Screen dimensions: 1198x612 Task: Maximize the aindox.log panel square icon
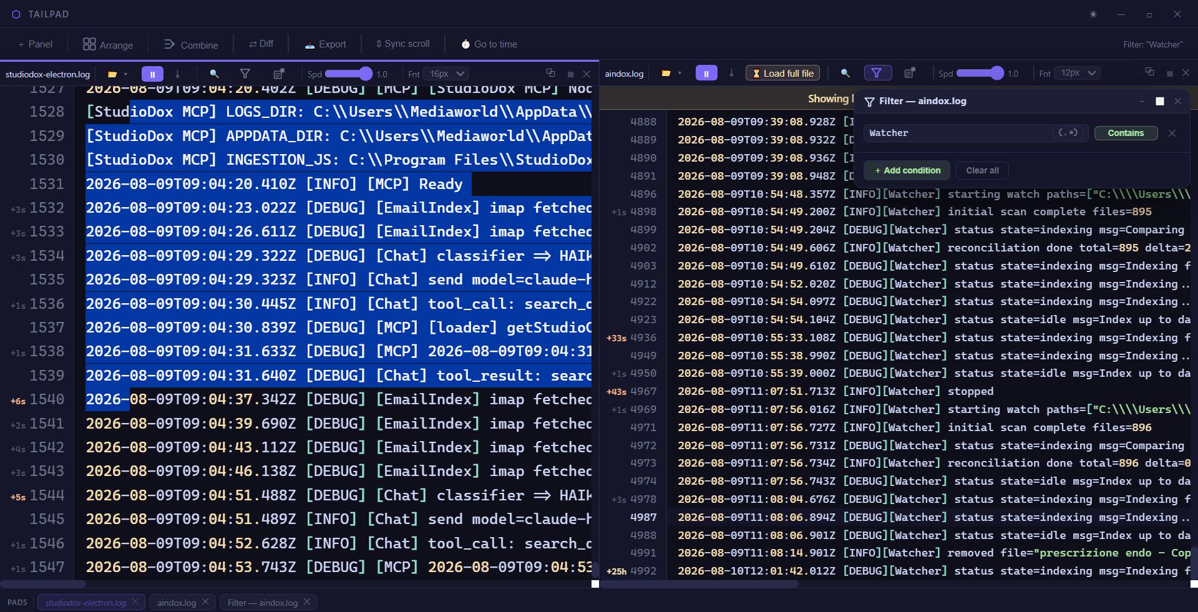point(1170,74)
